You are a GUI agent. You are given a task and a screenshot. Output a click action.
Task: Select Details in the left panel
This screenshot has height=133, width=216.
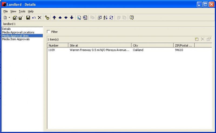[6, 29]
